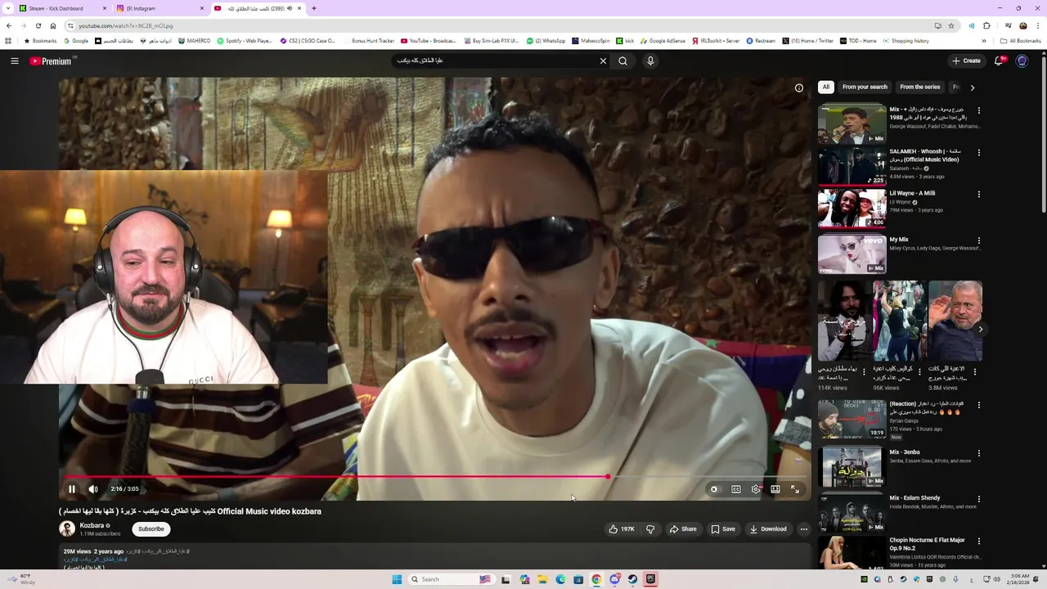Open YouTube notifications bell
This screenshot has height=589, width=1047.
click(x=999, y=61)
